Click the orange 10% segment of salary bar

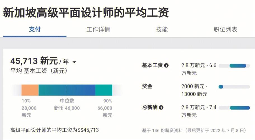[x=30, y=90]
